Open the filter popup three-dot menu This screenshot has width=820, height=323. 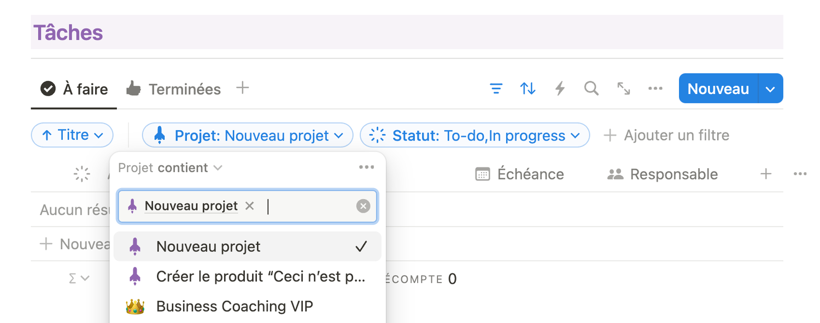(366, 167)
